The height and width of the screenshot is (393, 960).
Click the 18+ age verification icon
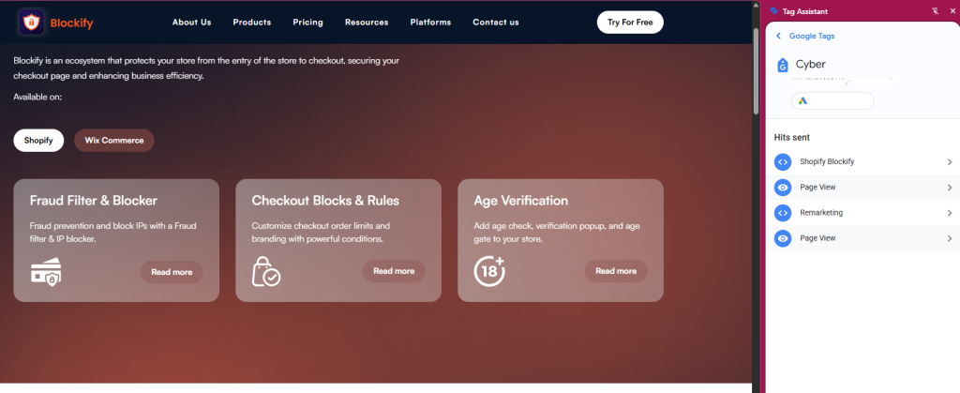click(x=489, y=271)
